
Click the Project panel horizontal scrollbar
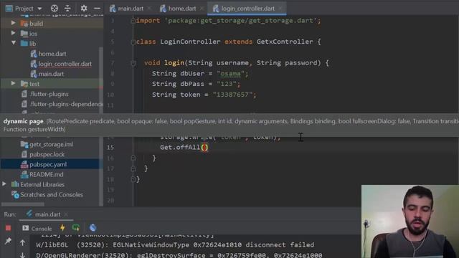[x=23, y=204]
